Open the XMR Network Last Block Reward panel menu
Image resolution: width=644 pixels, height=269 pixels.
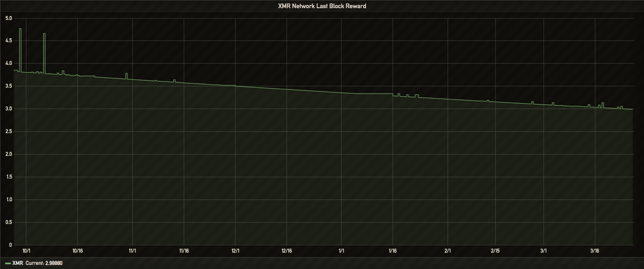point(322,6)
